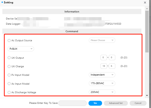Image resolution: width=151 pixels, height=108 pixels.
Task: Open the Independent dropdown for Pv Input
Action: 102,75
